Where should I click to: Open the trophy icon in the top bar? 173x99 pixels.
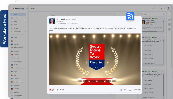[152, 9]
